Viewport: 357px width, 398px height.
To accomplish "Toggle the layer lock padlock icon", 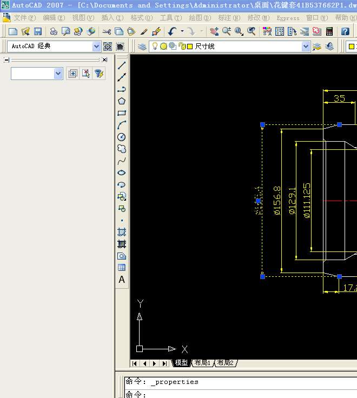I will tap(182, 47).
